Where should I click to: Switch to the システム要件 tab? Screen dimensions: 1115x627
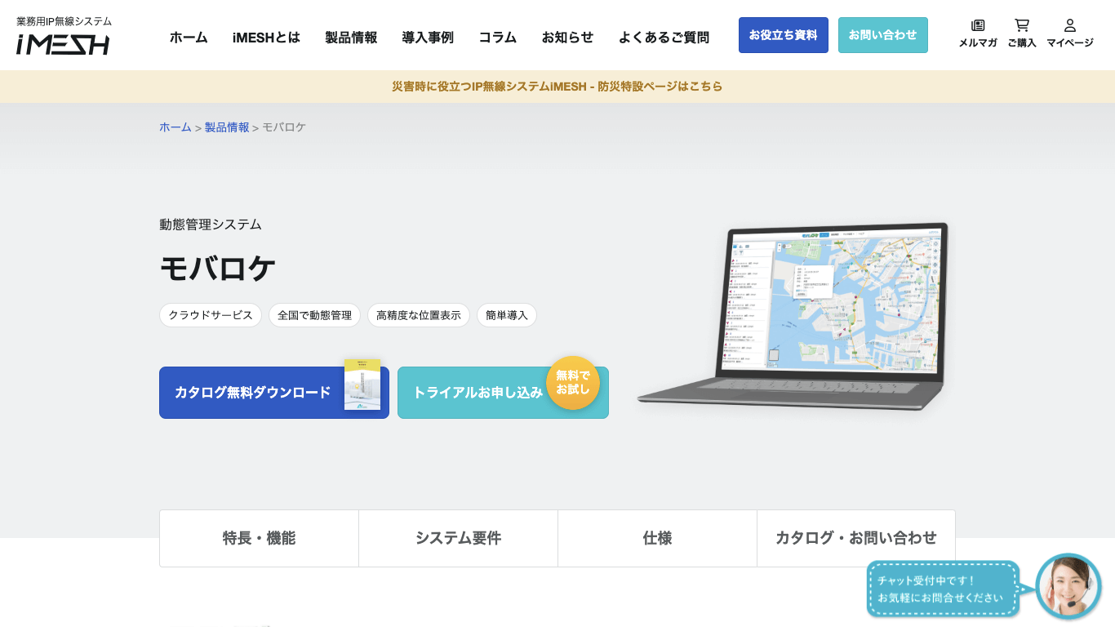pyautogui.click(x=458, y=538)
